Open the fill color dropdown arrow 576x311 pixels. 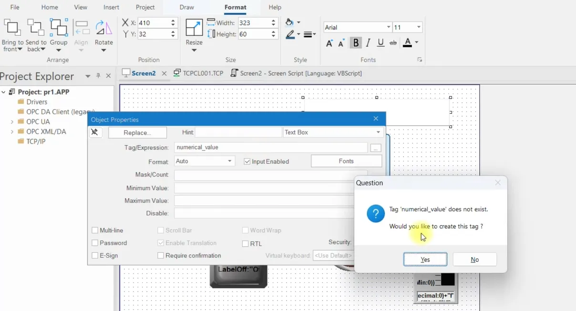(299, 22)
